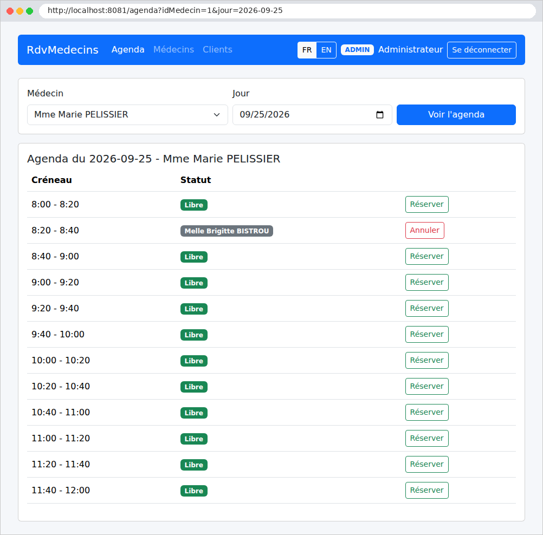Reserve the 10:40 - 11:00 slot
543x535 pixels.
click(x=426, y=412)
